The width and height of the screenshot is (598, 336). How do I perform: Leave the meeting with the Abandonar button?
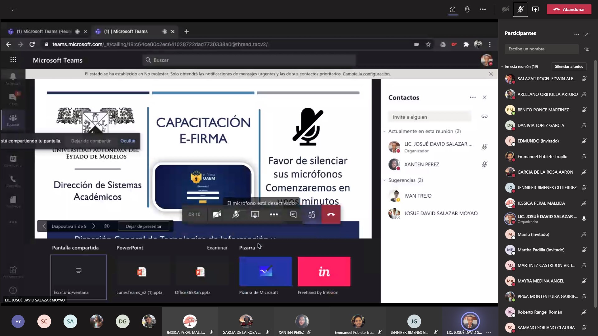click(x=569, y=9)
